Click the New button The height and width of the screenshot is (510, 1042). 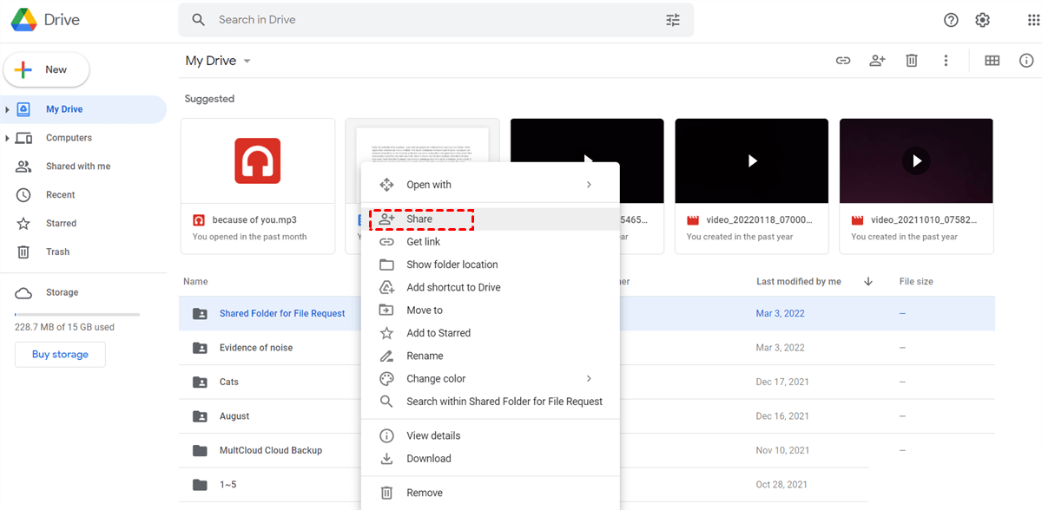47,69
